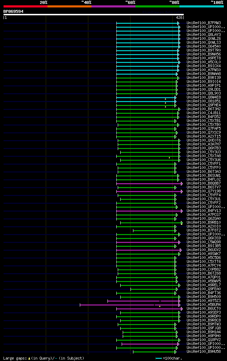Open the UniRef100_Q0WLZ6 hit label
The width and height of the screenshot is (227, 361).
[204, 39]
